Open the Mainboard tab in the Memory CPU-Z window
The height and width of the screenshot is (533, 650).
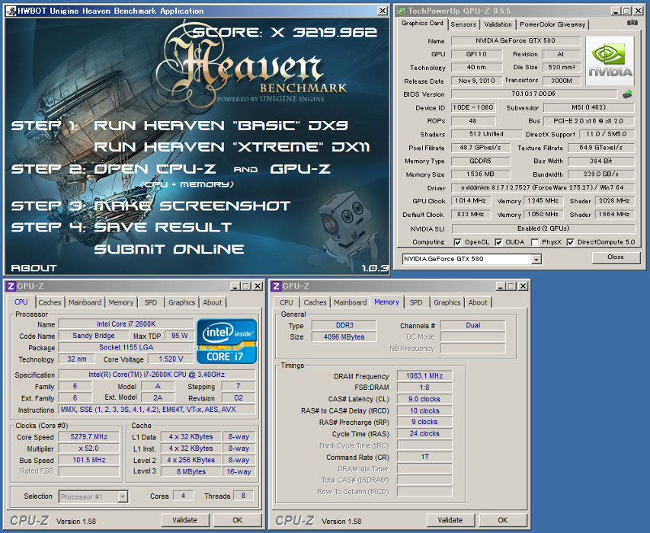point(351,302)
